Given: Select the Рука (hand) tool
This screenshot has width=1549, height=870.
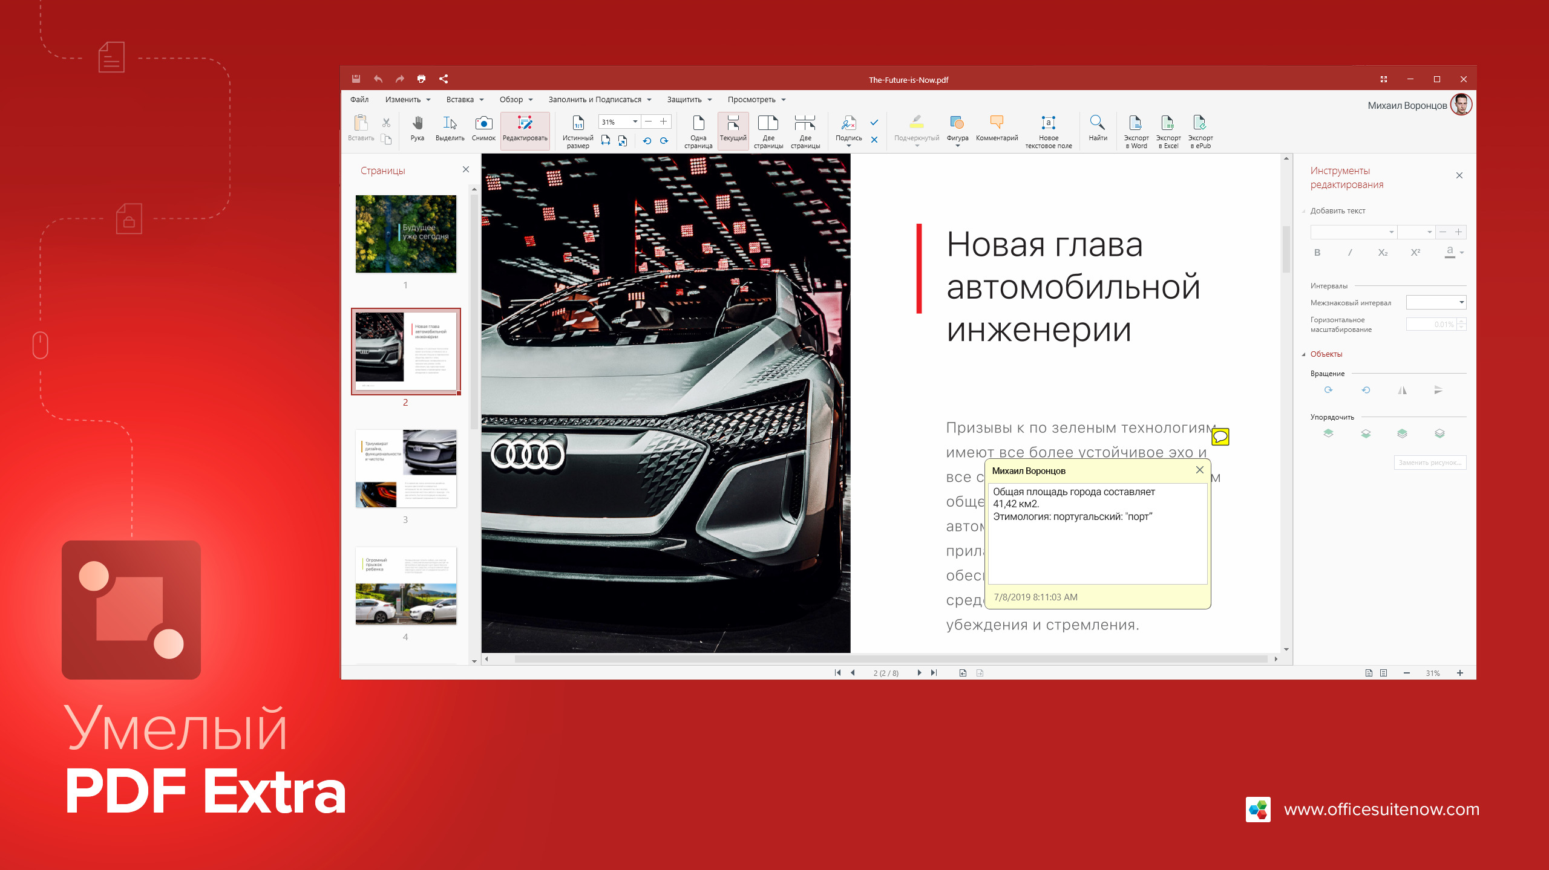Looking at the screenshot, I should click(417, 128).
